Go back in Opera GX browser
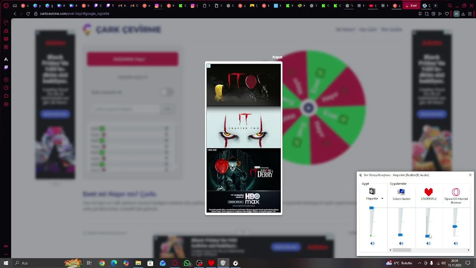Screen dimensions: 476x268 click(15, 14)
